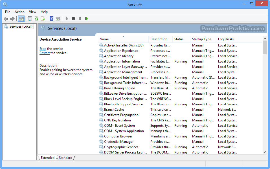
Task: Click gear icon beside Credential Manager
Action: 101,141
